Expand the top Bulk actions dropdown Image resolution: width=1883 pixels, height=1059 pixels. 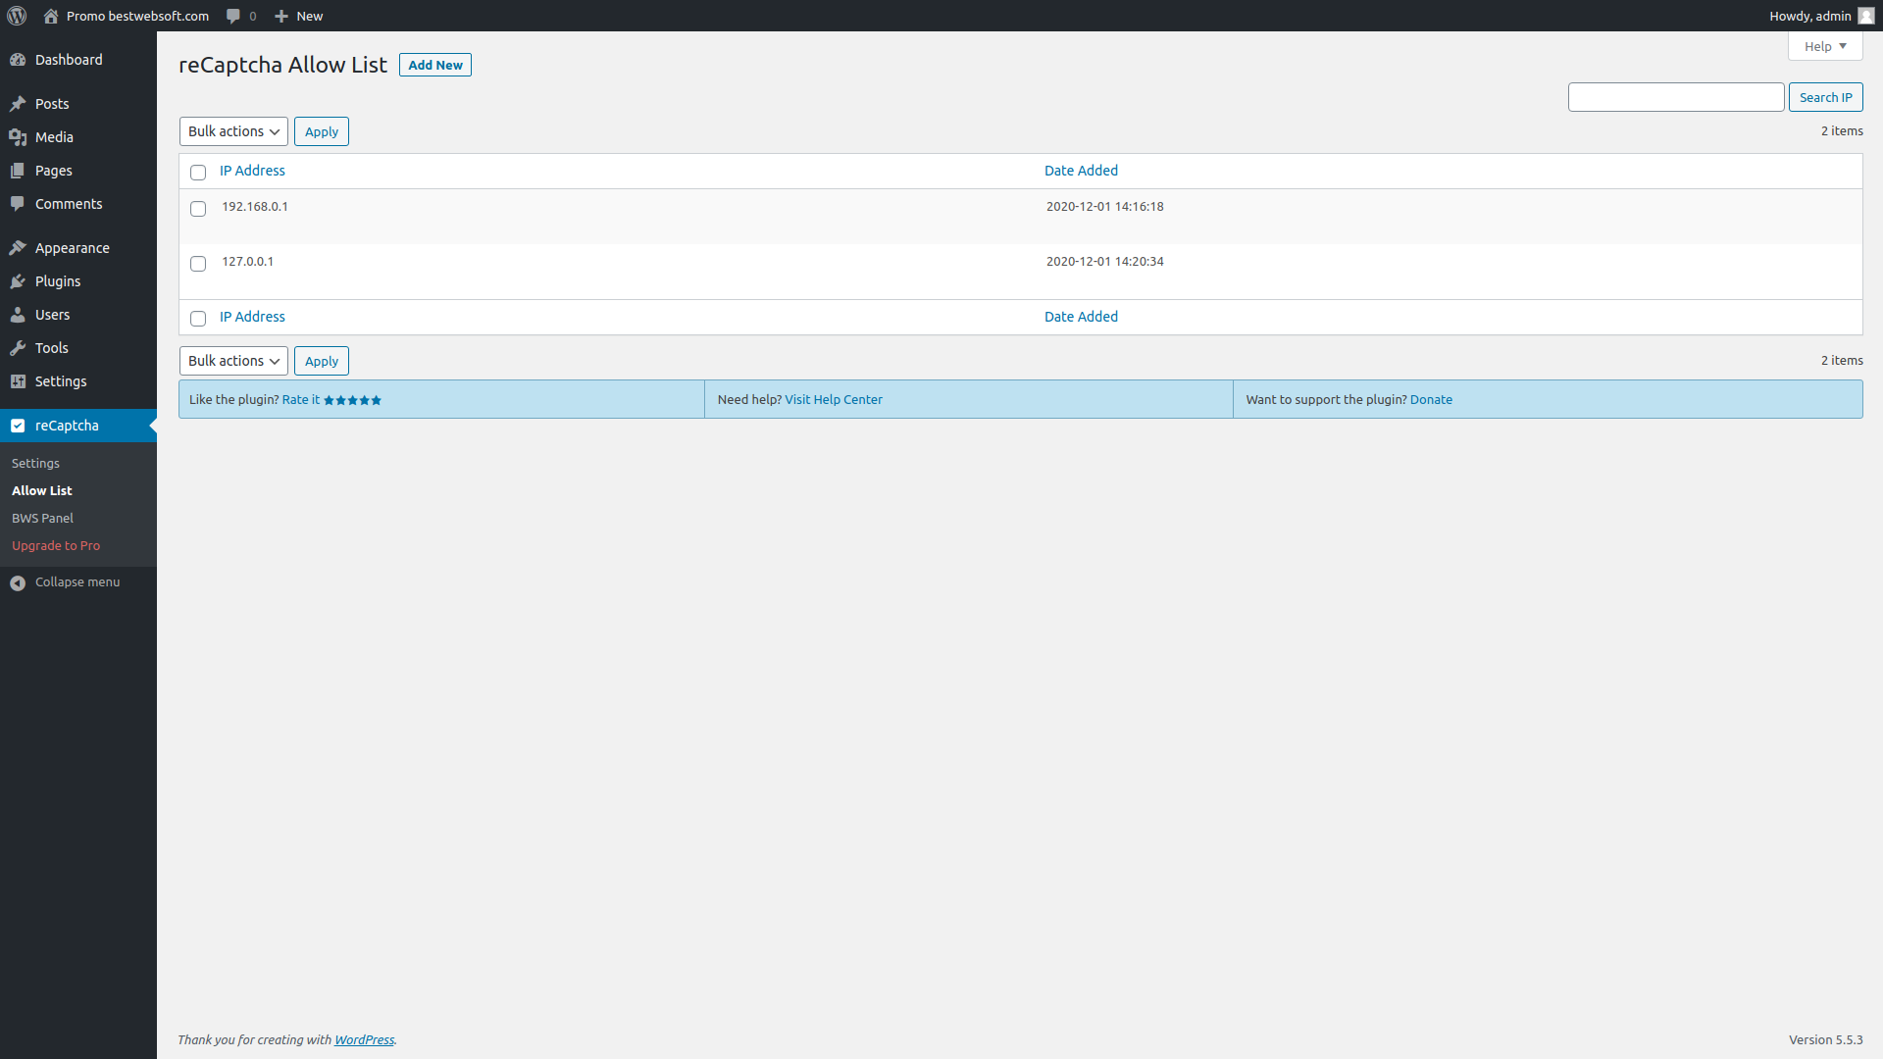[232, 130]
